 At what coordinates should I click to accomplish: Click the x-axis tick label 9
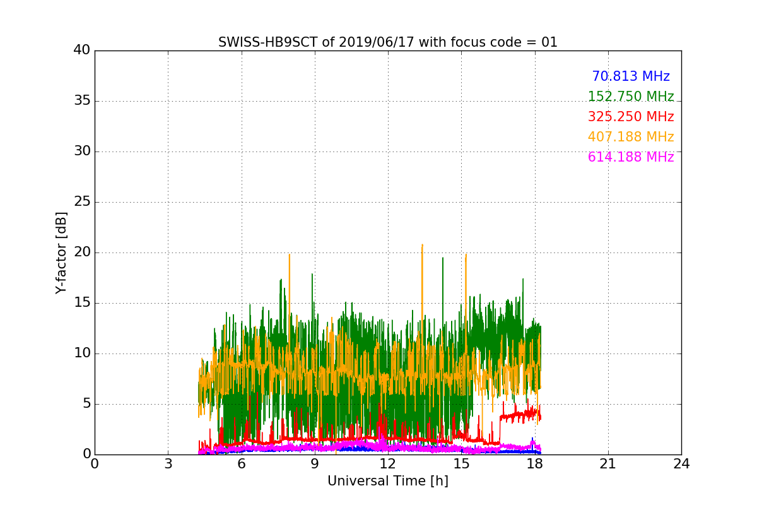(x=315, y=464)
